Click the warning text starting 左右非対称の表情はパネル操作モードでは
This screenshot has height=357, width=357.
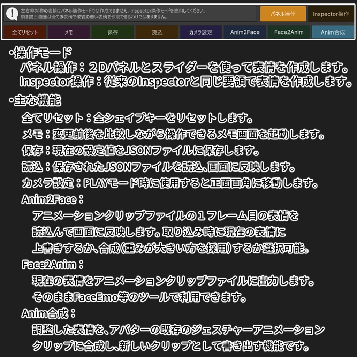click(113, 11)
